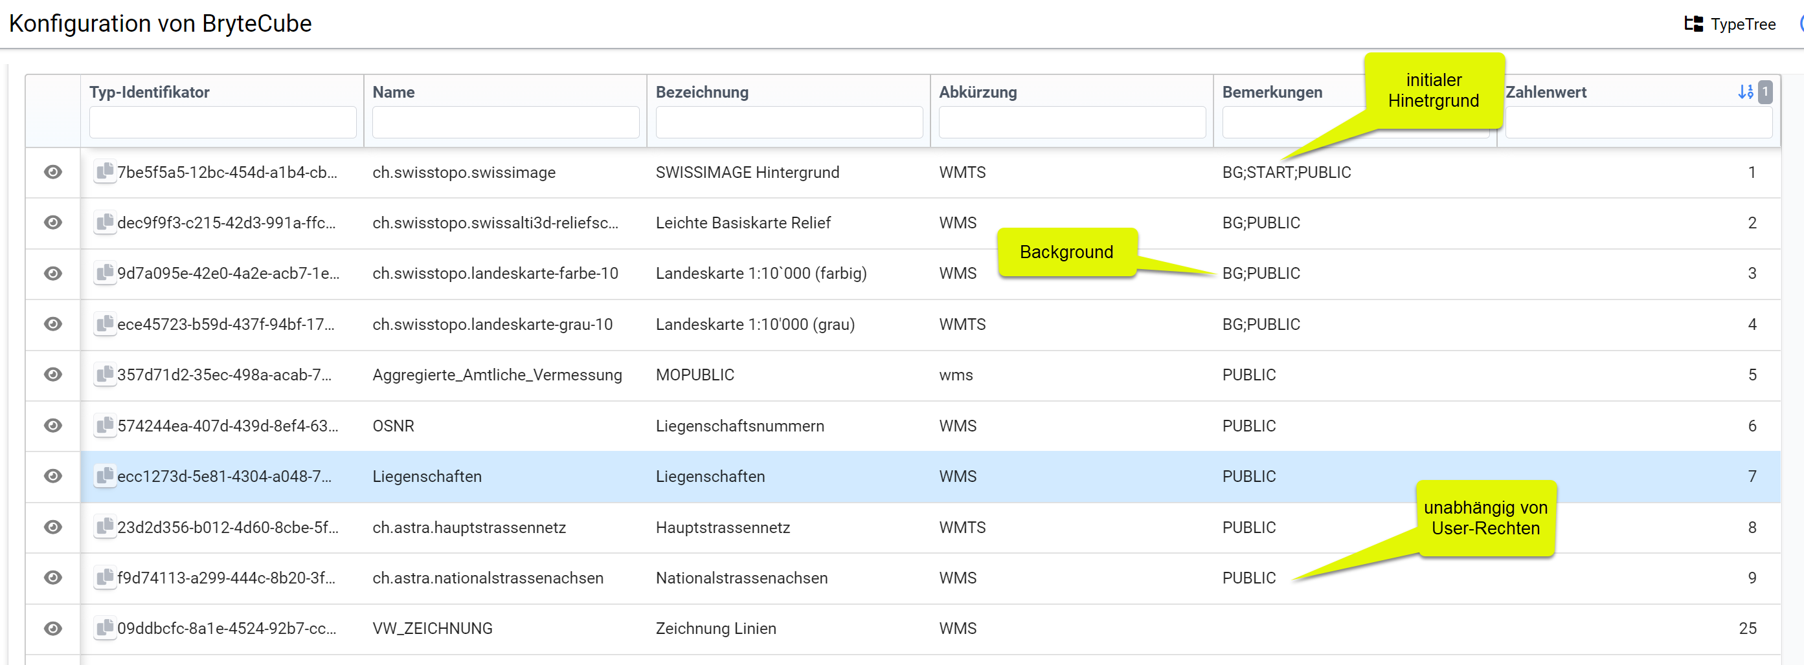Click the Zahlenwert sort order icon
The image size is (1804, 665).
point(1745,92)
